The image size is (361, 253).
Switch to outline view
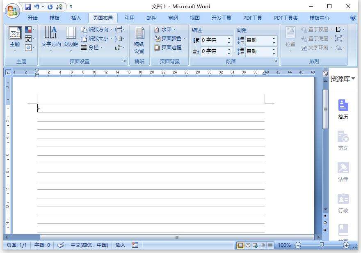(263, 245)
